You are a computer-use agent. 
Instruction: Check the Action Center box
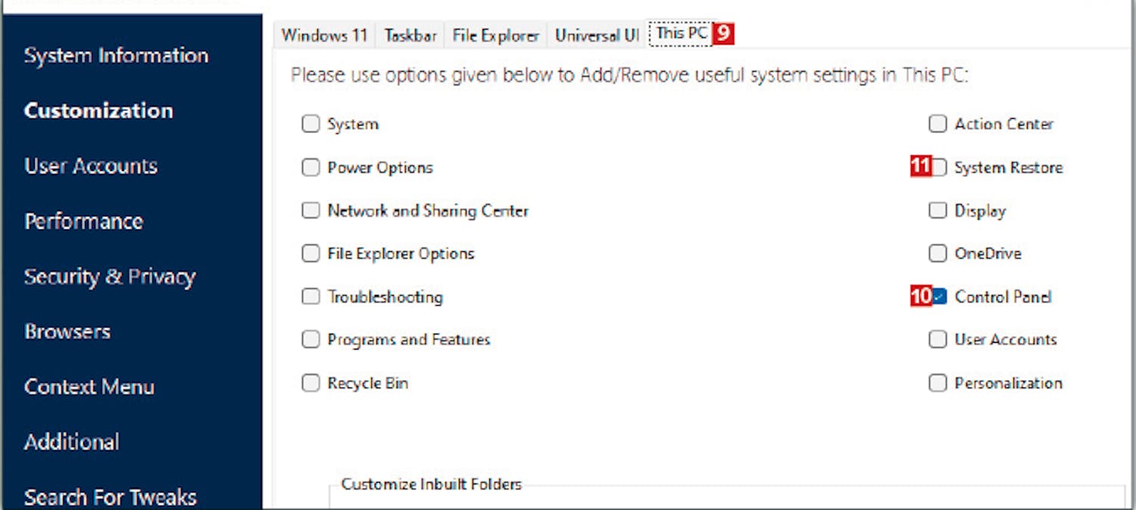(x=938, y=124)
